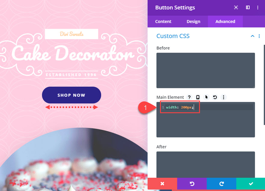This screenshot has width=265, height=191.
Task: Enable hover state for Main Element
Action: pos(206,97)
